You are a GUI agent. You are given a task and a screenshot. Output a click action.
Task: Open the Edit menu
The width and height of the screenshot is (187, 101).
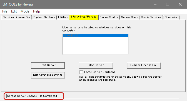pos(14,11)
